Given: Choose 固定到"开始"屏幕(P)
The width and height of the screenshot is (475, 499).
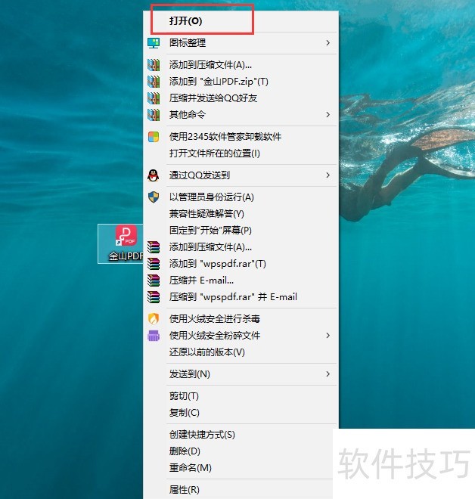Looking at the screenshot, I should (x=210, y=231).
